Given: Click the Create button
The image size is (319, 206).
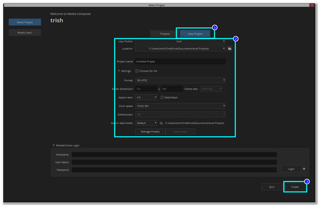Looking at the screenshot, I should (x=295, y=187).
